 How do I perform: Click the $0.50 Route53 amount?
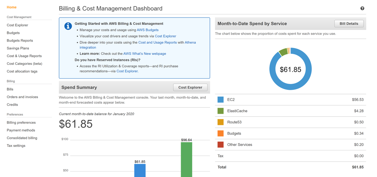(359, 122)
